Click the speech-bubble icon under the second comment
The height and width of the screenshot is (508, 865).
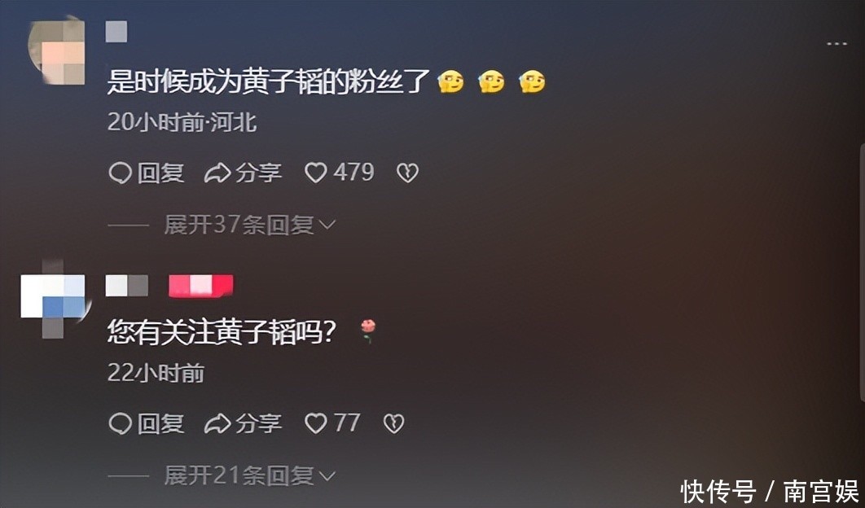point(120,423)
